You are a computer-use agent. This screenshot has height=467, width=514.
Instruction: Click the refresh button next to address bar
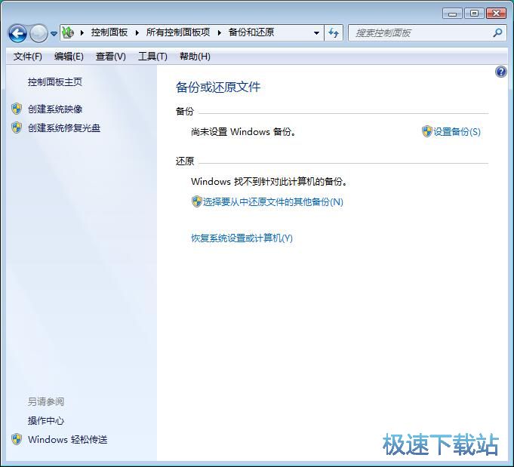(x=334, y=32)
